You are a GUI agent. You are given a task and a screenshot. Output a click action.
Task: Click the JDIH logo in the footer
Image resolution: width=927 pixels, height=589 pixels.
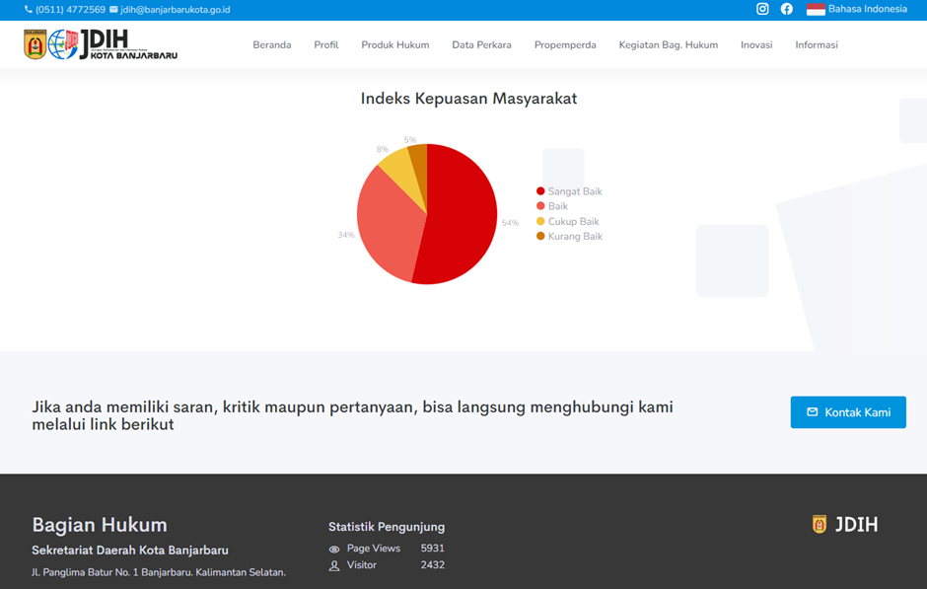tap(844, 525)
